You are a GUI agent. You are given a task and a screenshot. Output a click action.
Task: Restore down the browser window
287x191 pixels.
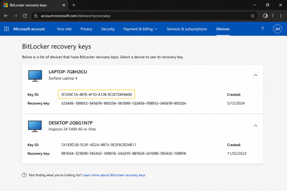tap(267, 5)
